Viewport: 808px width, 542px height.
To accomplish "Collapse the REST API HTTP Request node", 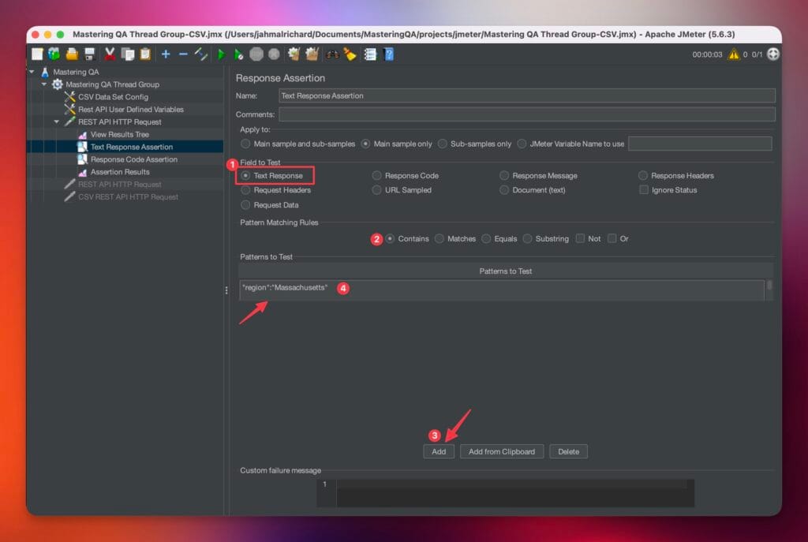I will pos(57,121).
